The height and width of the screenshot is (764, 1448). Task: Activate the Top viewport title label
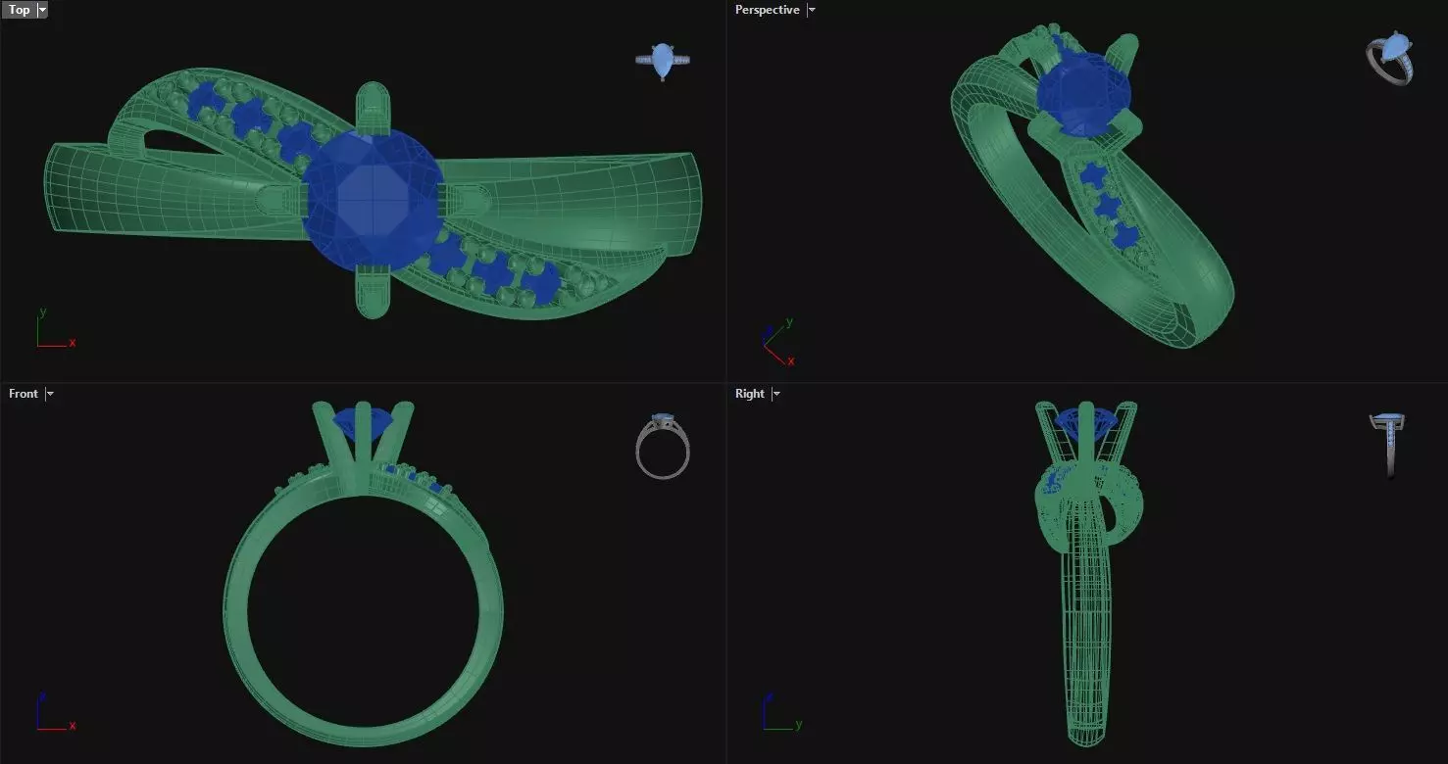tap(20, 10)
